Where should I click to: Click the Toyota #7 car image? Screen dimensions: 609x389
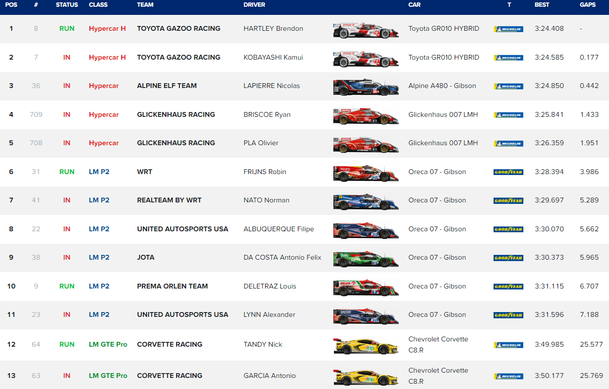pyautogui.click(x=366, y=58)
